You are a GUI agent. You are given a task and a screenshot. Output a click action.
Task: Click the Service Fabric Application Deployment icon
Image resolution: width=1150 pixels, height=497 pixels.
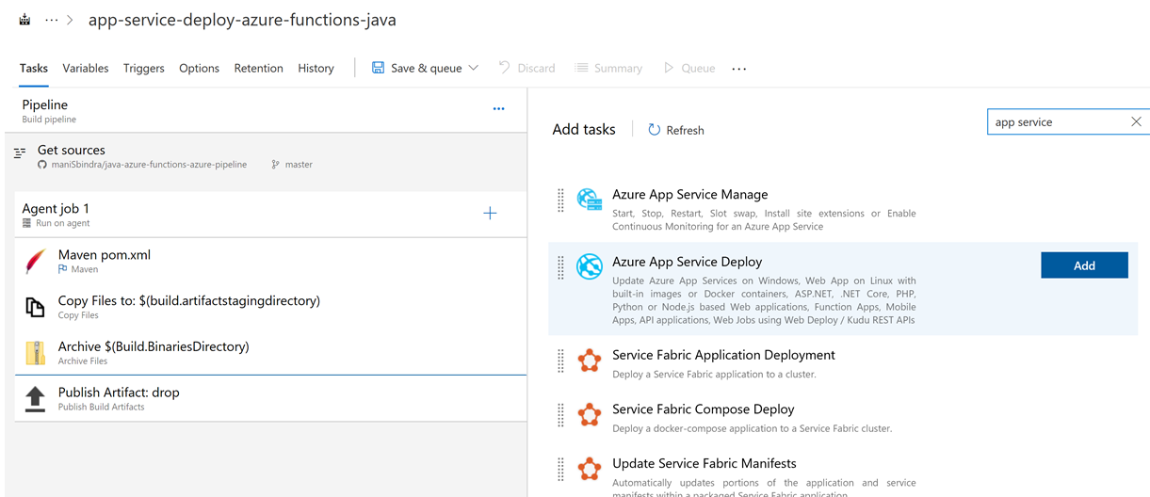590,361
